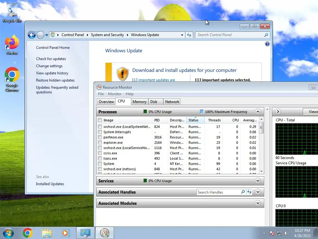Sort processes by the PID column header
This screenshot has width=318, height=239.
click(160, 120)
